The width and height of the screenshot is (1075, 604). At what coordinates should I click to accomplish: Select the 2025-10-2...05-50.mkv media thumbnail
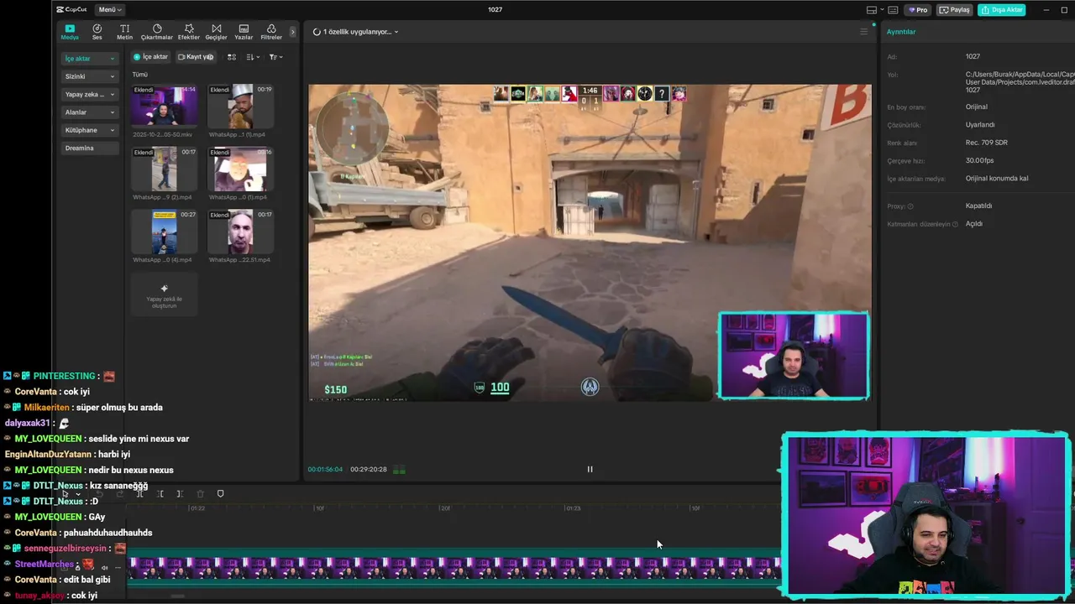pos(165,105)
